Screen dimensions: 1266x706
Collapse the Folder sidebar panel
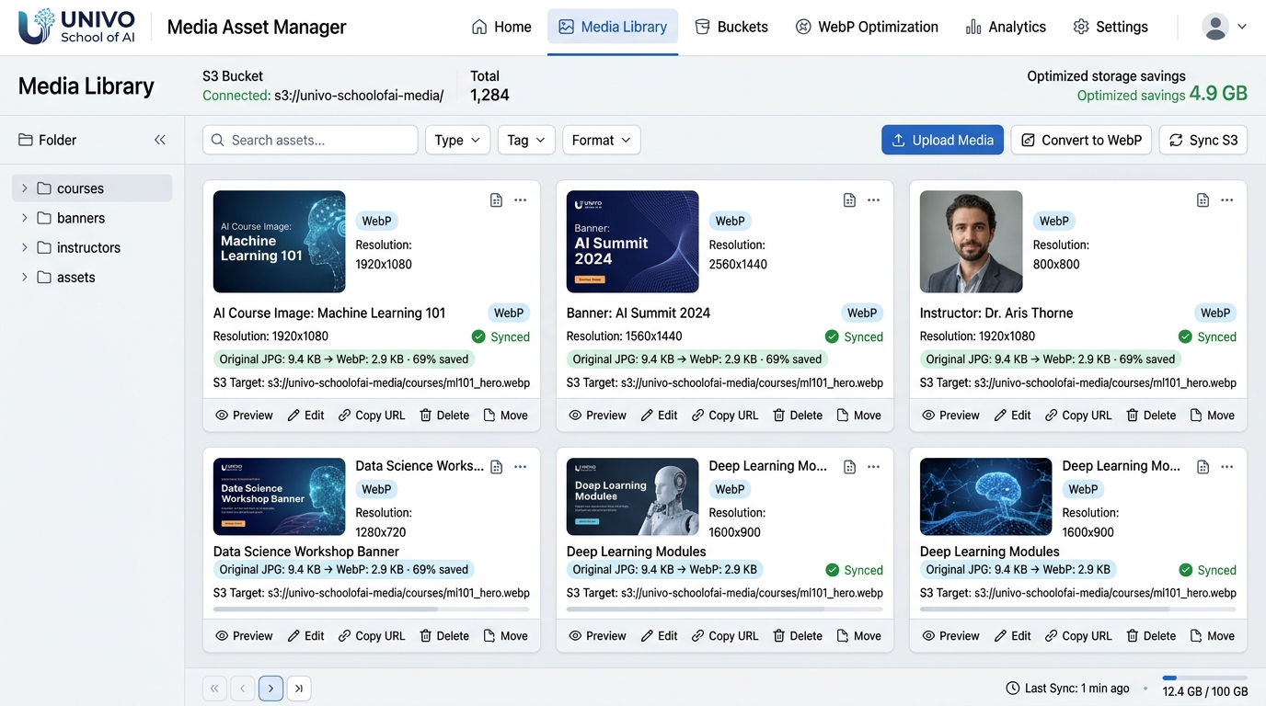coord(160,140)
